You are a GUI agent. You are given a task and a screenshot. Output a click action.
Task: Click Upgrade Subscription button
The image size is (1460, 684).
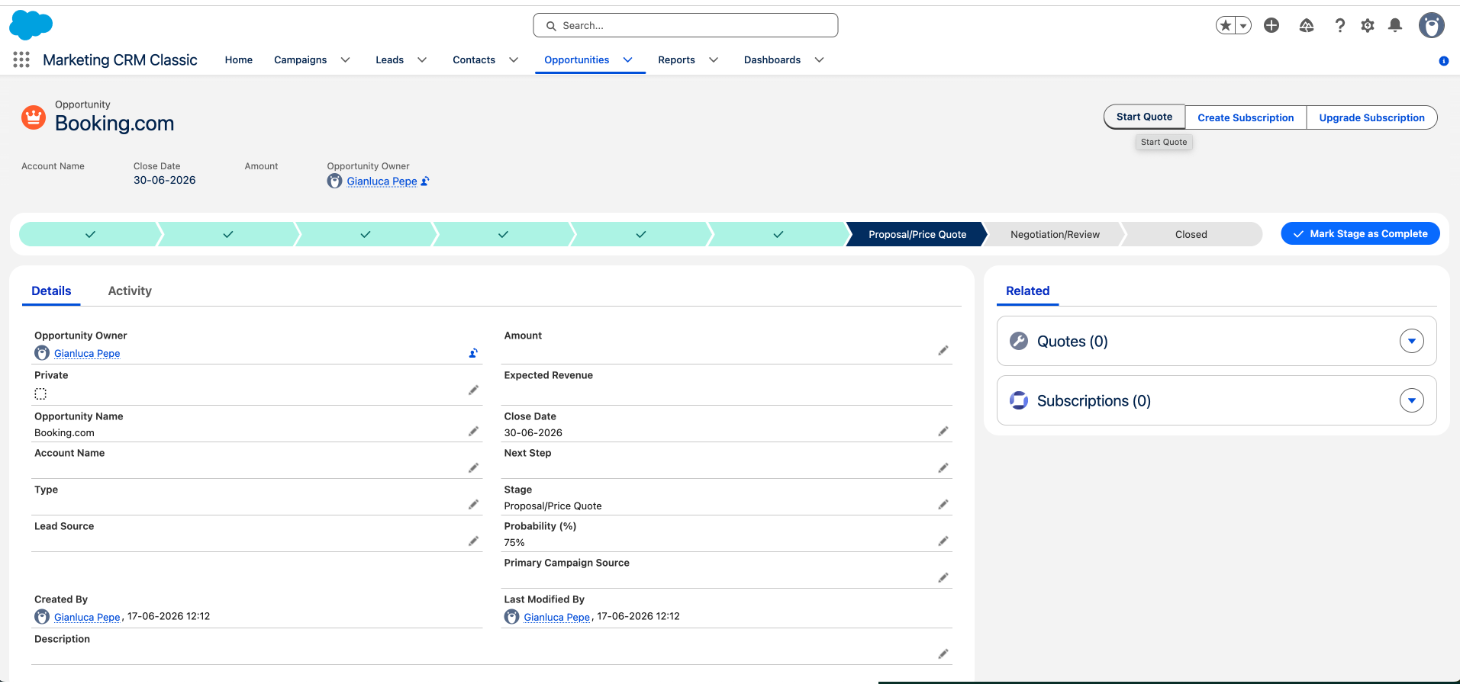[1371, 117]
